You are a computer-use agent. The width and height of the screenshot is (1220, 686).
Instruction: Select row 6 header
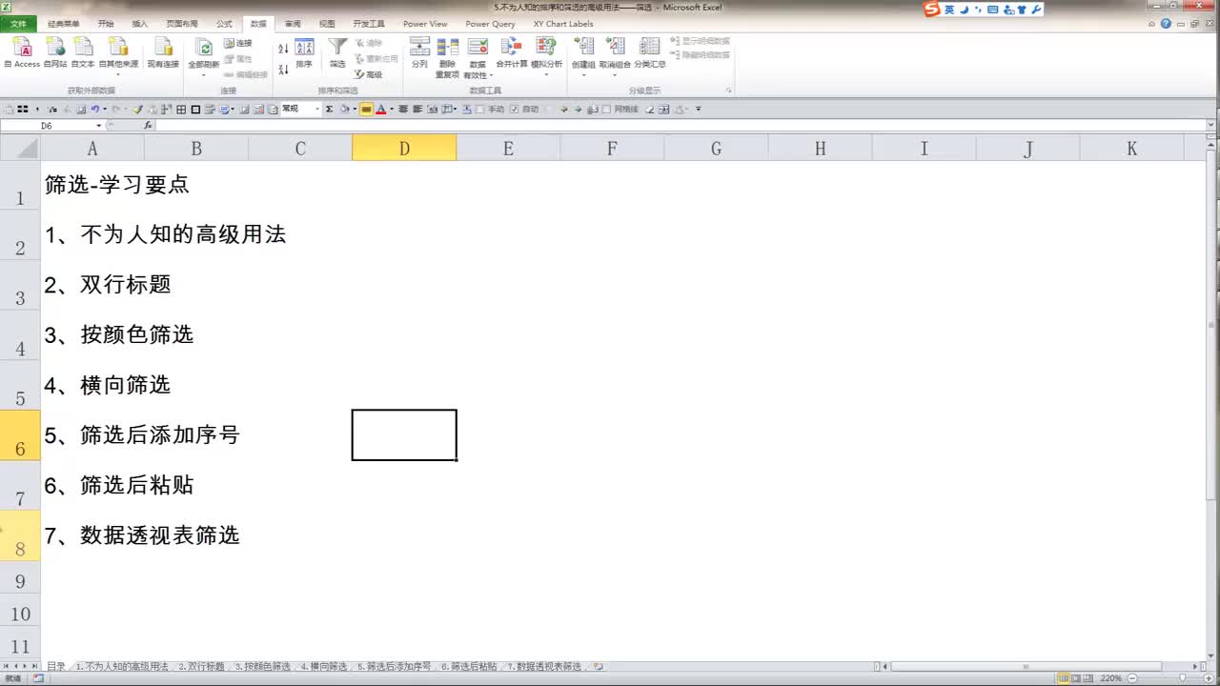tap(20, 435)
